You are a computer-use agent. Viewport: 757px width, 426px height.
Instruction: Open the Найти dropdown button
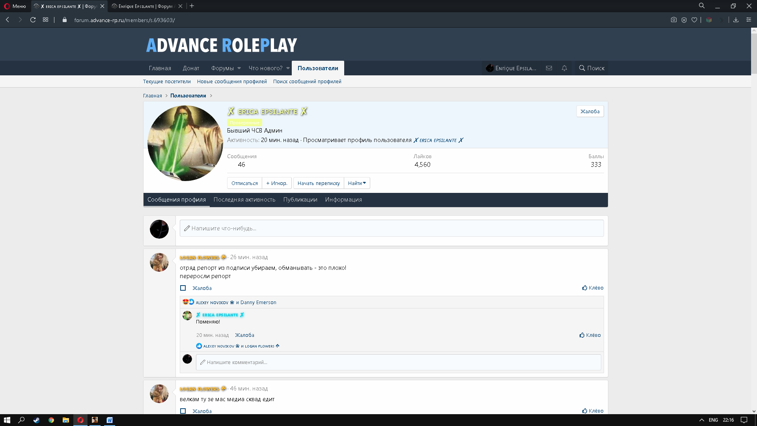357,183
